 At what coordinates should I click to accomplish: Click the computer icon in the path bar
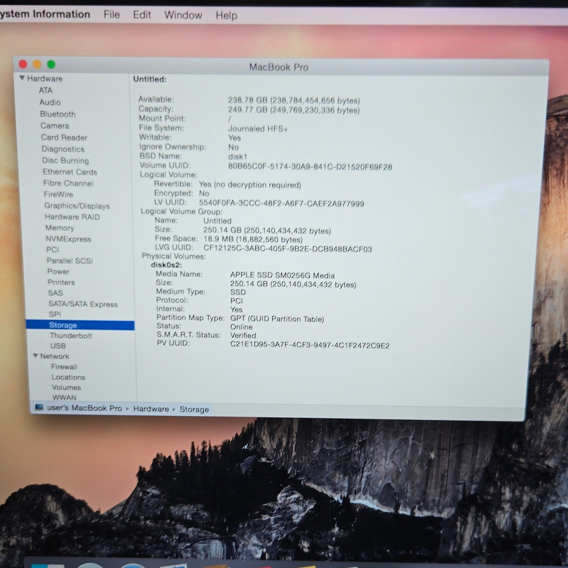pos(39,407)
